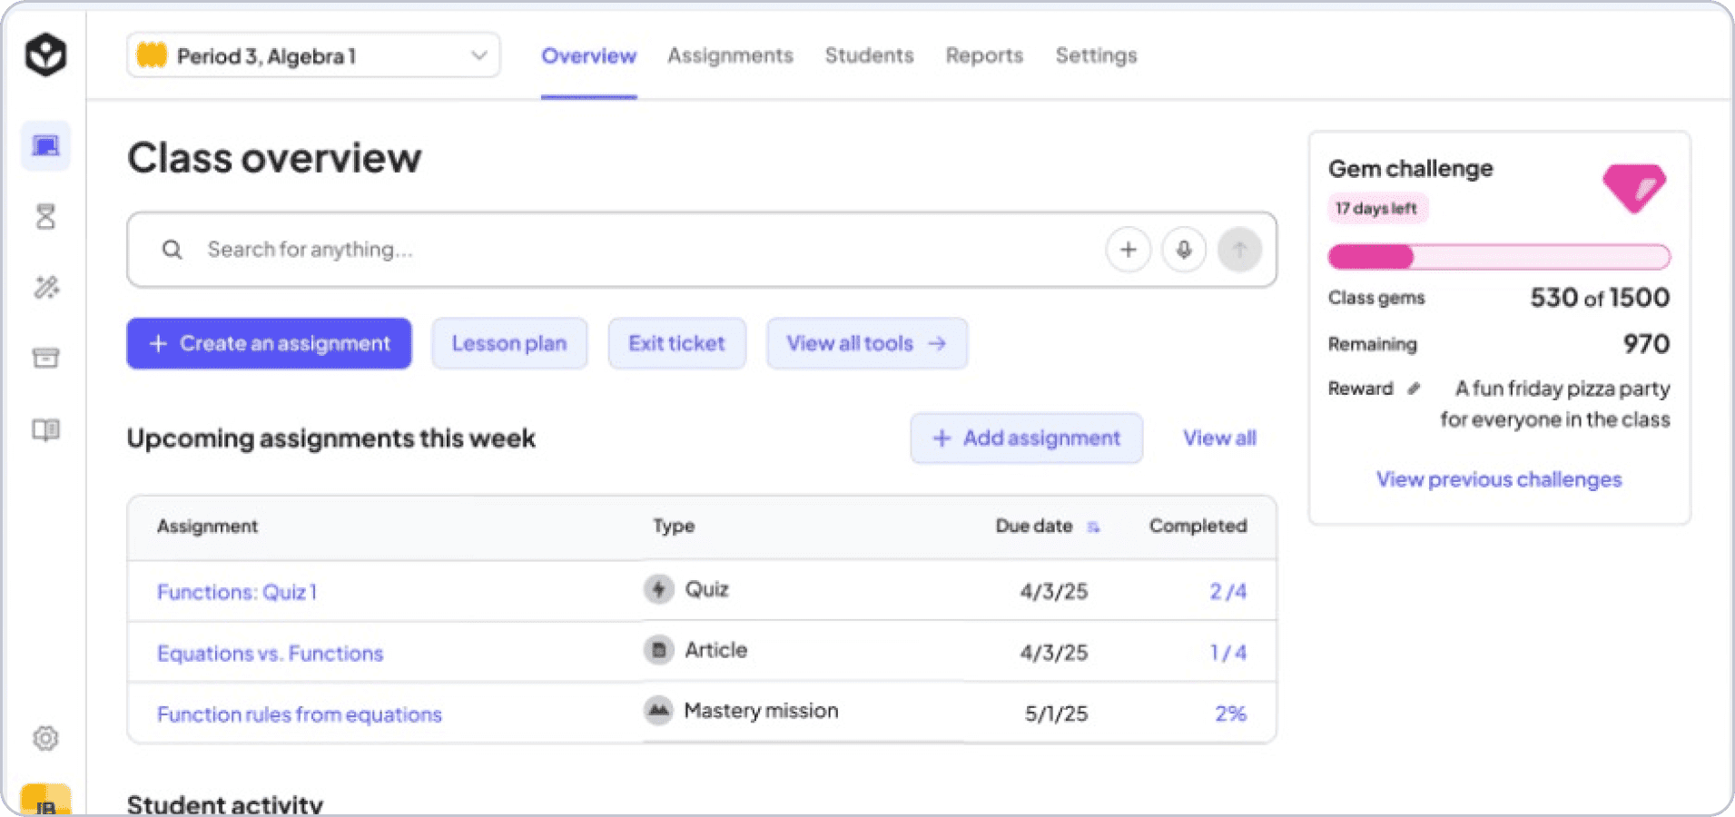Click the lightning Quiz type icon
Image resolution: width=1735 pixels, height=817 pixels.
pyautogui.click(x=659, y=589)
